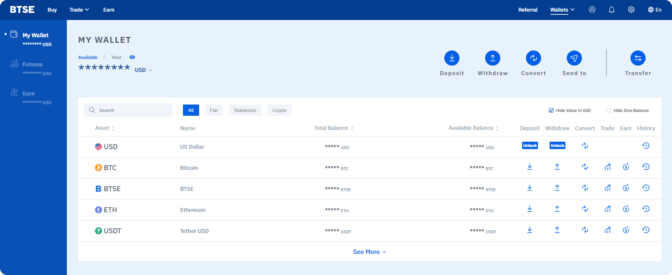672x275 pixels.
Task: Select the Fiat filter tab
Action: 214,110
